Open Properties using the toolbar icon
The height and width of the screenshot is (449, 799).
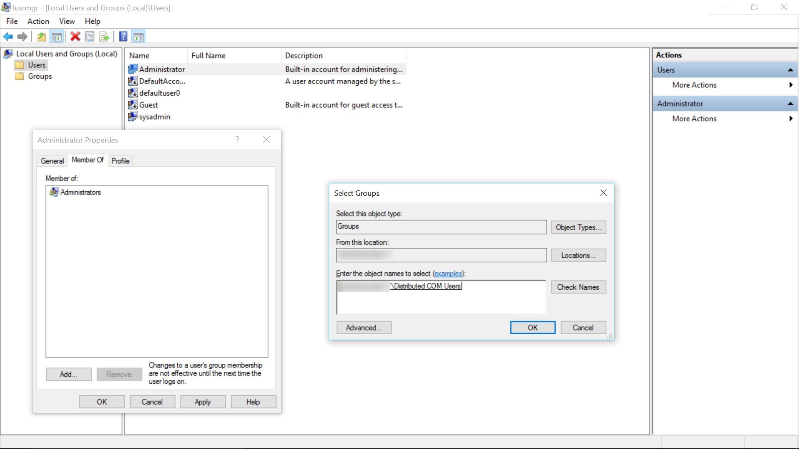tap(89, 36)
